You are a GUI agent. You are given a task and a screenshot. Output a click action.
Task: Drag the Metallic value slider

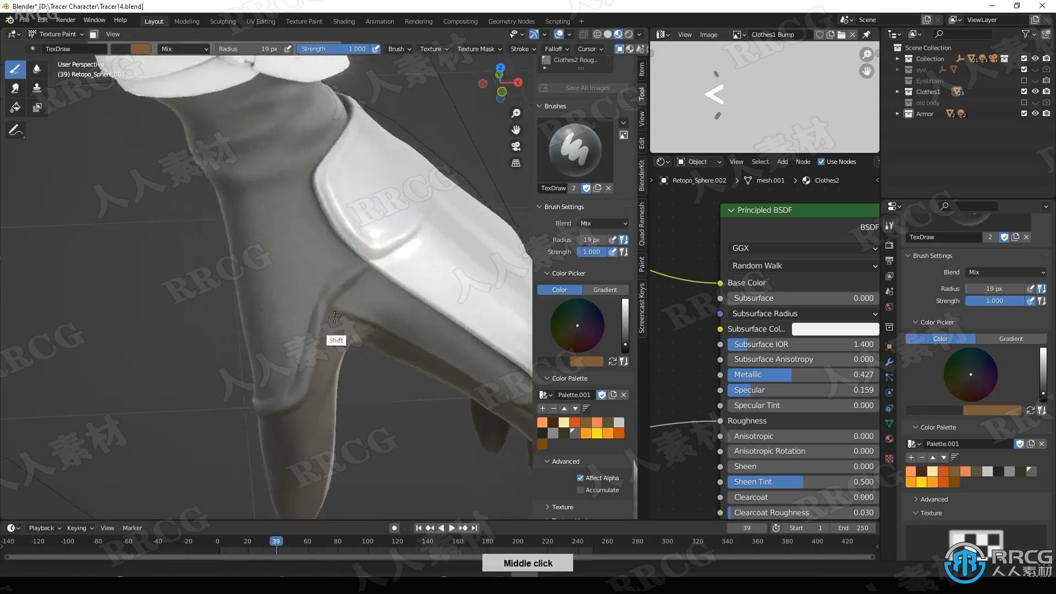pos(801,374)
